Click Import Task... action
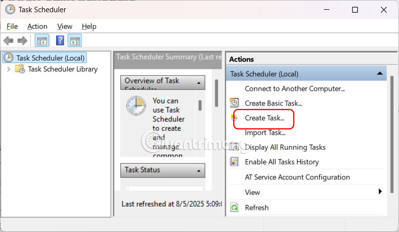Viewport: 399px width, 232px height. (265, 133)
